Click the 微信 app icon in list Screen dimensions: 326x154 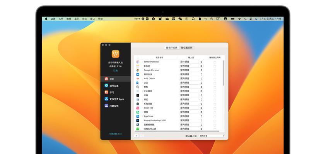[138, 112]
